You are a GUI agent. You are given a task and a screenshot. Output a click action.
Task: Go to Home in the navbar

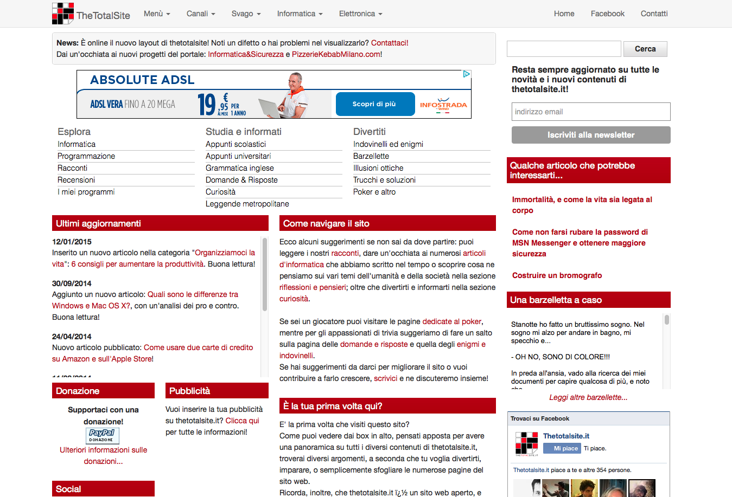click(564, 14)
